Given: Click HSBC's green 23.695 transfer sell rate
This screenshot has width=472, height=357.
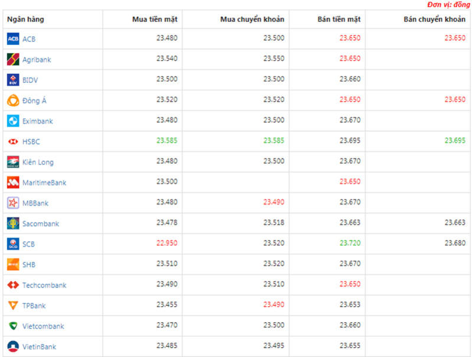Looking at the screenshot, I should (x=455, y=141).
